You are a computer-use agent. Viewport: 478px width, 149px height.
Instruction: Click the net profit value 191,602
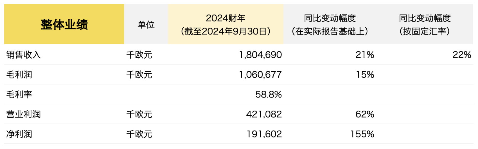pos(264,134)
